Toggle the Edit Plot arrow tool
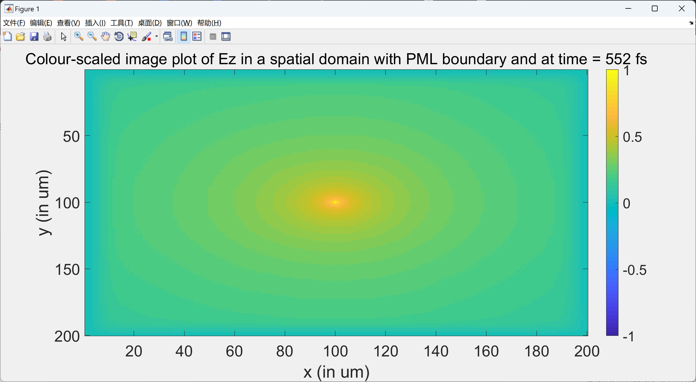This screenshot has height=382, width=696. [x=64, y=37]
